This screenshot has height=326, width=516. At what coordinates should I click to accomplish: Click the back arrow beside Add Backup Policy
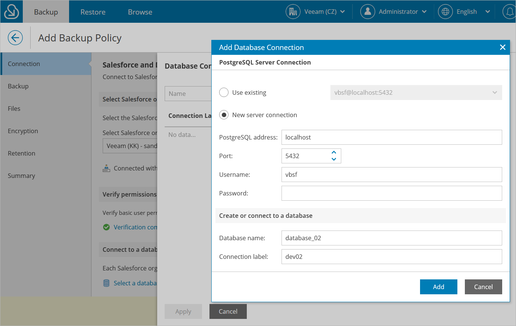click(15, 38)
